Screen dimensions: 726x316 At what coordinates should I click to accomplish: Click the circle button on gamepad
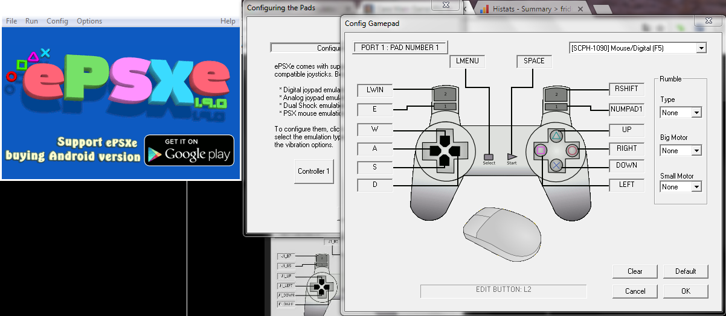point(571,150)
